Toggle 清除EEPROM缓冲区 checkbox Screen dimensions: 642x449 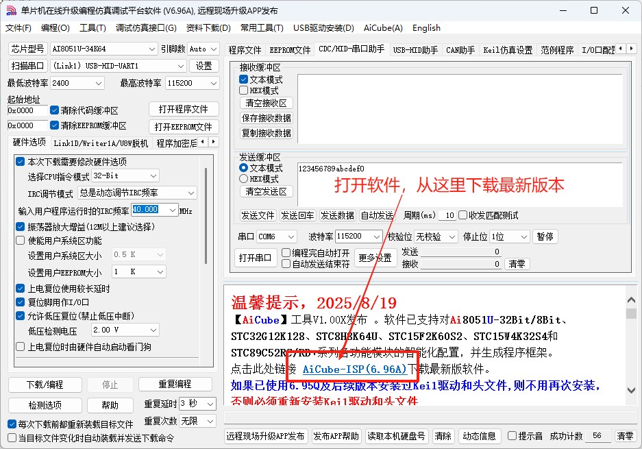(54, 125)
